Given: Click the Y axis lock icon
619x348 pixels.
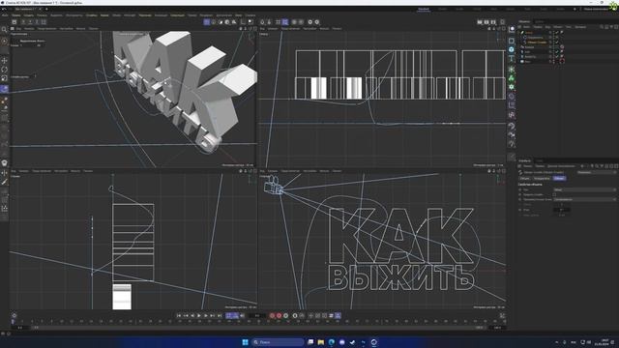Looking at the screenshot, I should coord(30,22).
